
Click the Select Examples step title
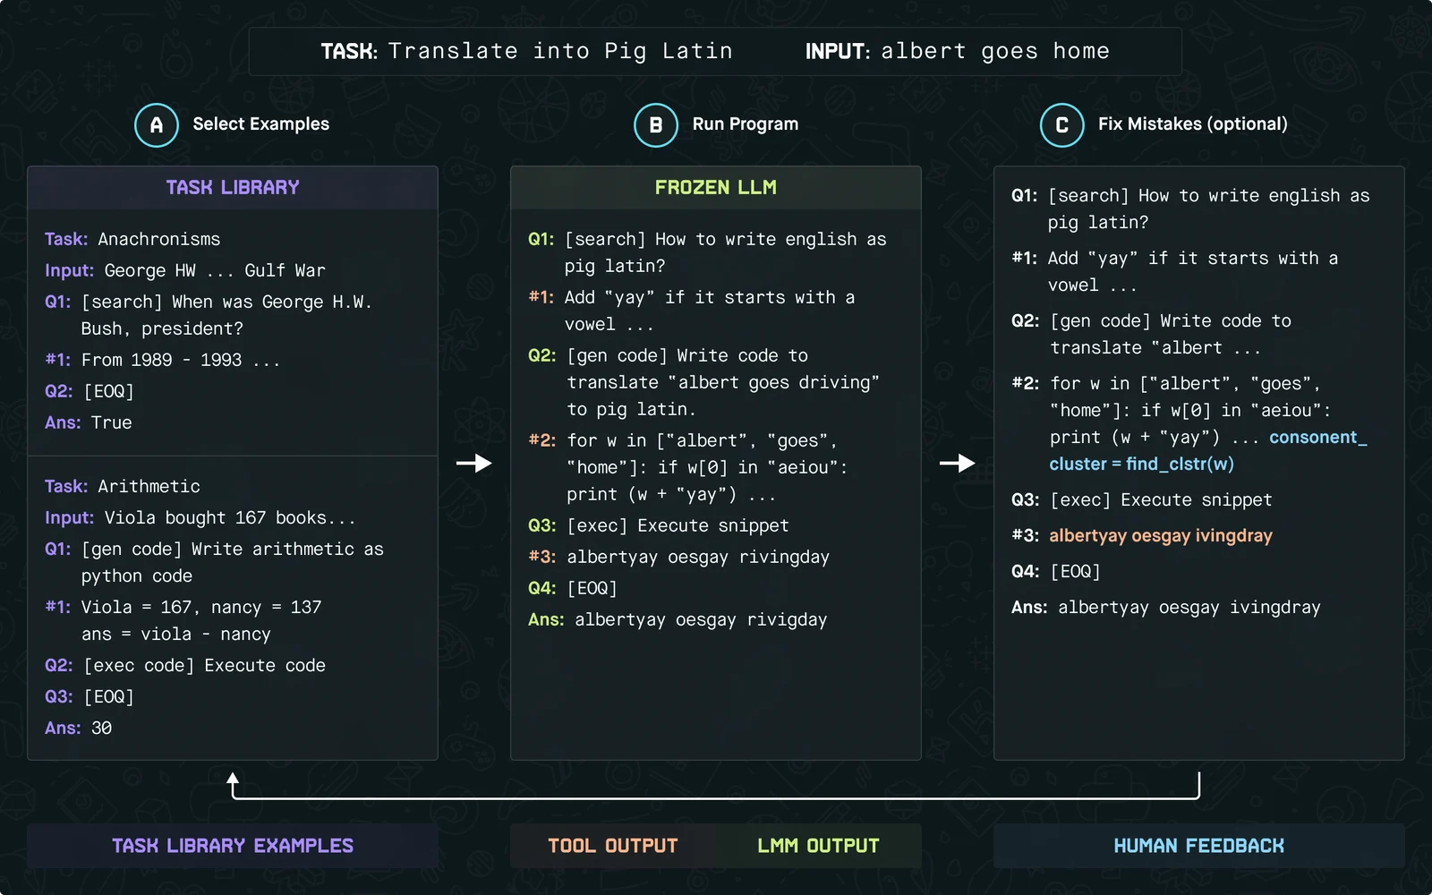261,124
